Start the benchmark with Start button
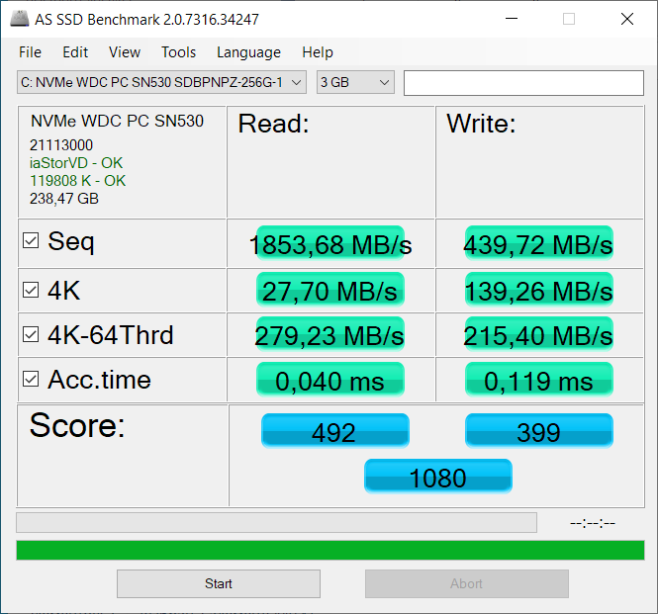Screen dimensions: 658x614 (x=219, y=583)
